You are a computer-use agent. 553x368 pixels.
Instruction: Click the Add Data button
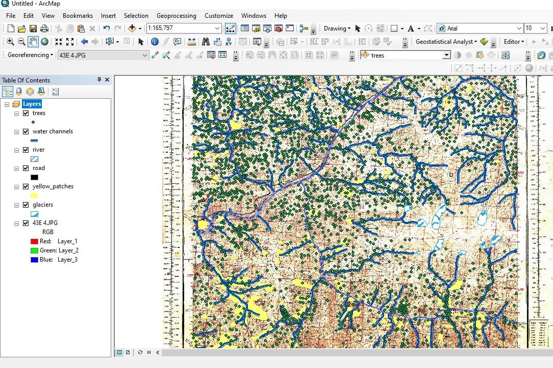tap(132, 29)
